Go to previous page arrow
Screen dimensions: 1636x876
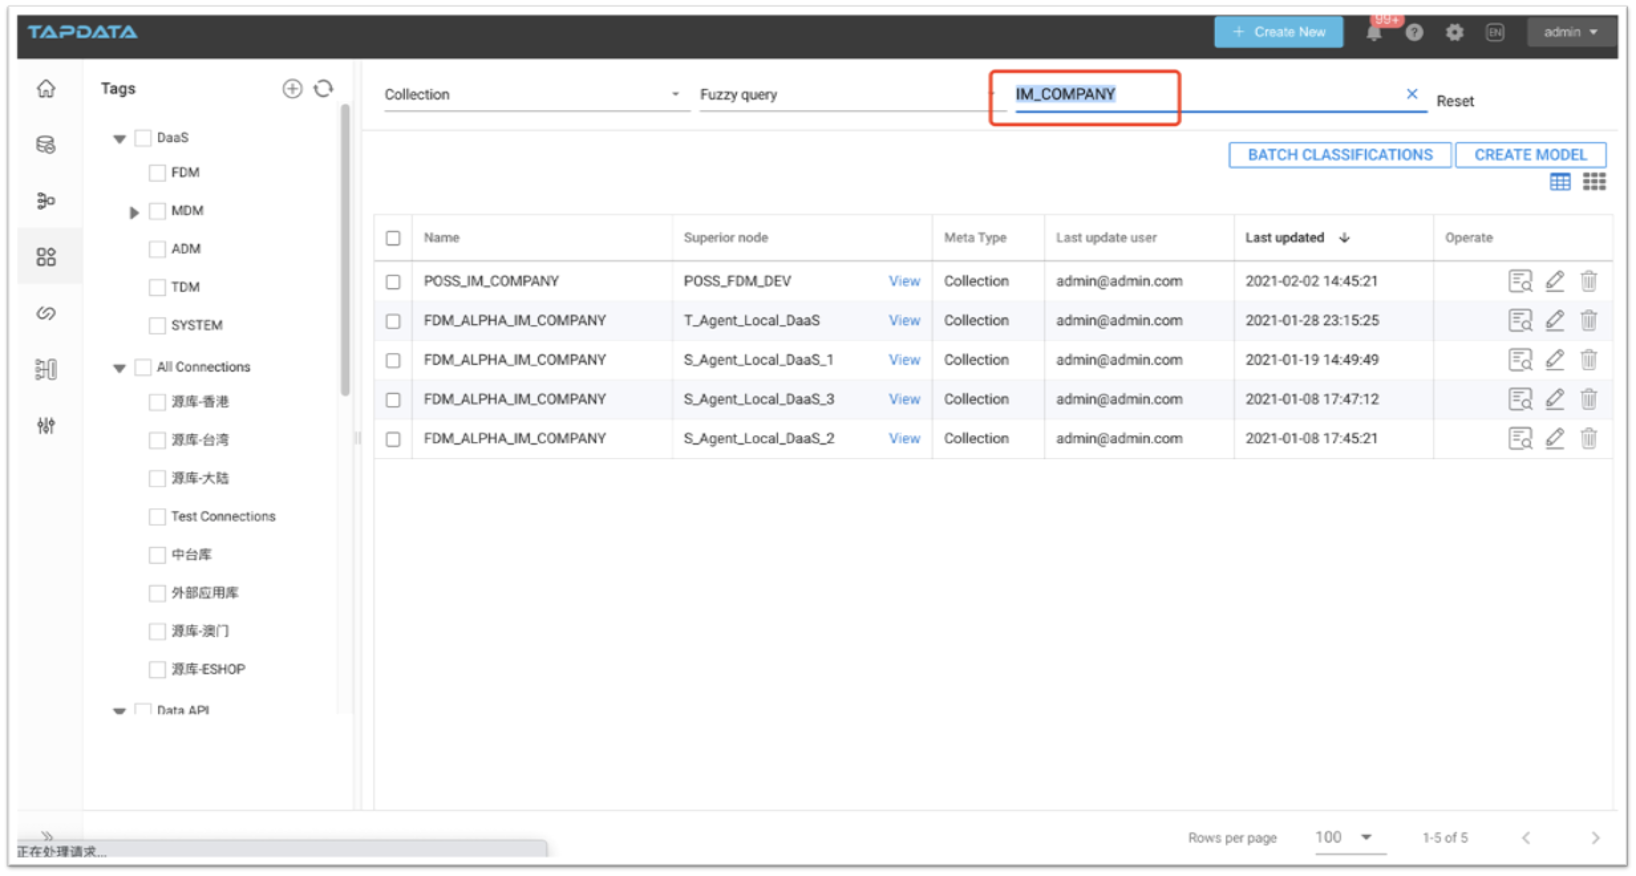[1526, 838]
